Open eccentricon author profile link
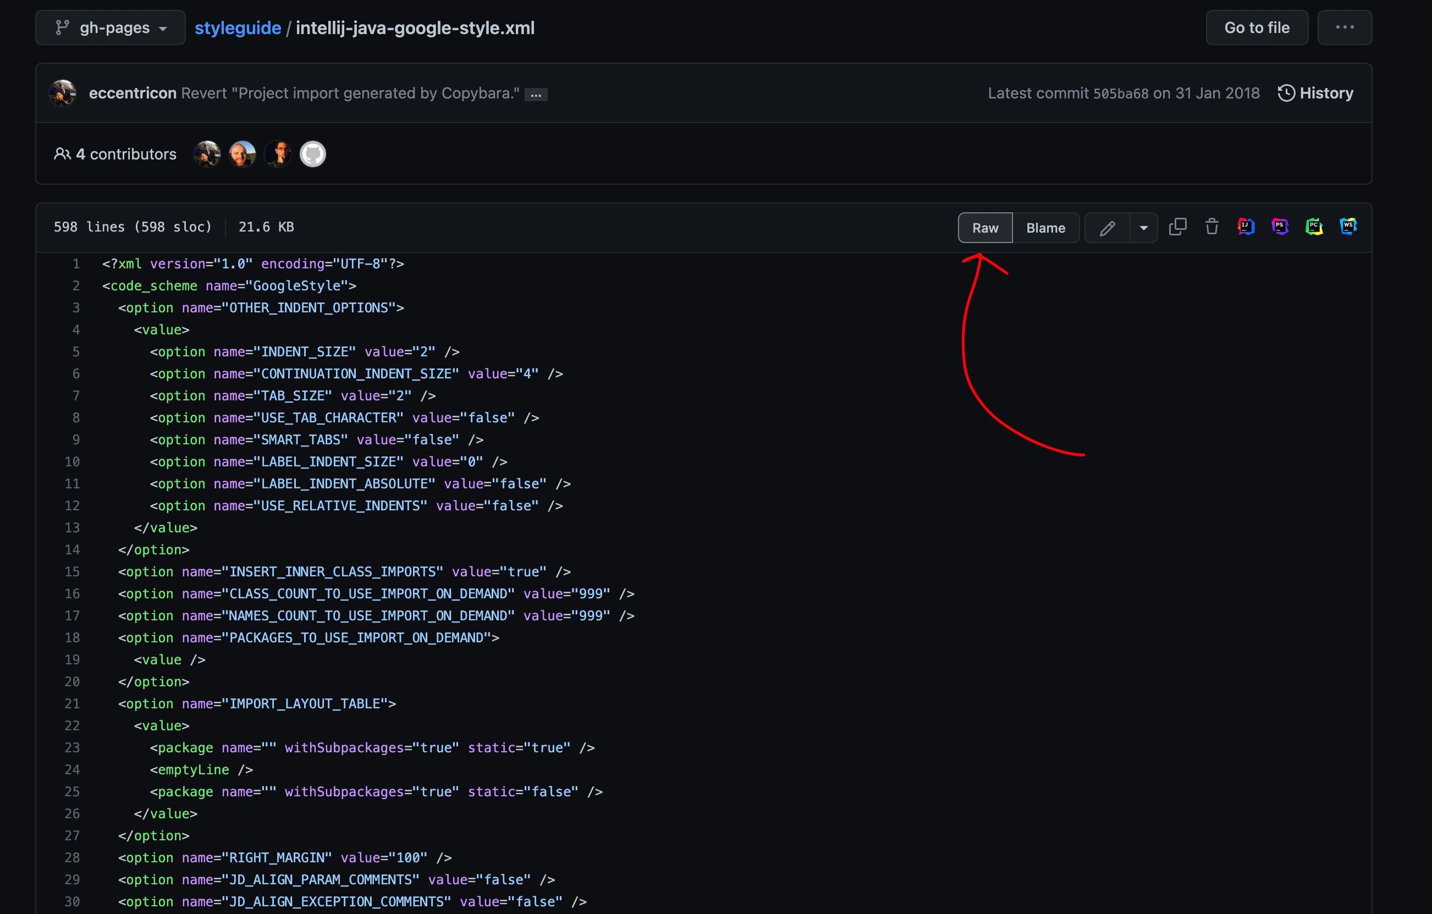The height and width of the screenshot is (914, 1432). 133,93
